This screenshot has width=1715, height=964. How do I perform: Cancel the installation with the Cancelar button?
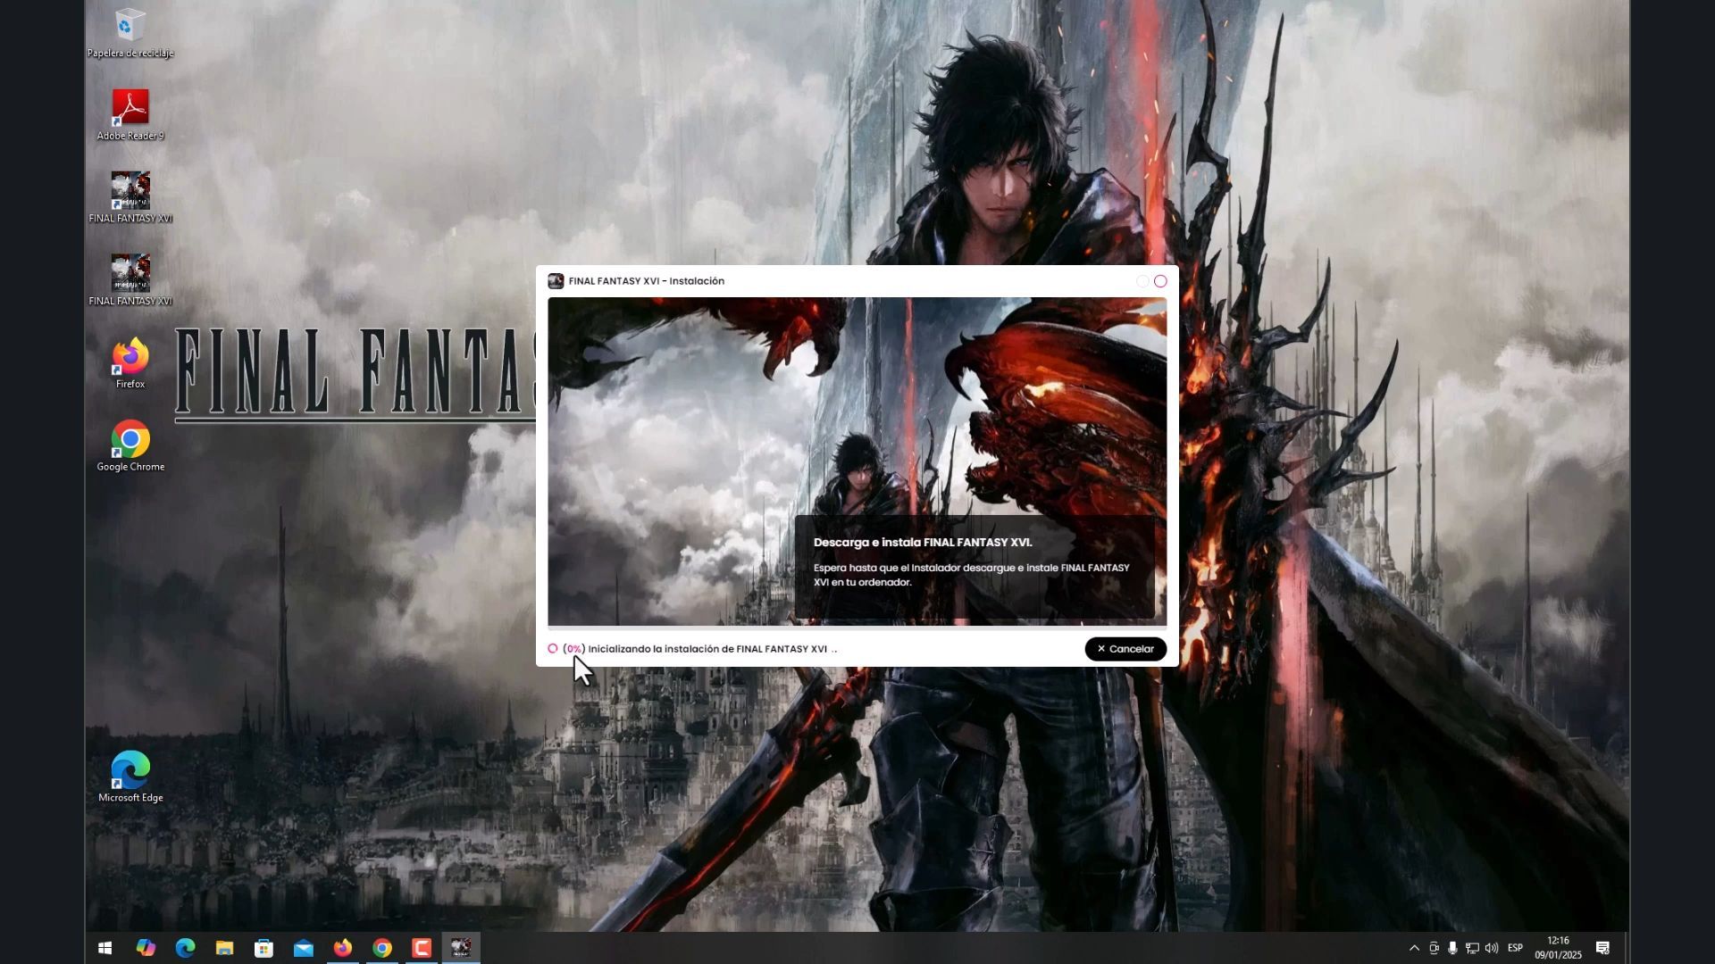coord(1125,649)
